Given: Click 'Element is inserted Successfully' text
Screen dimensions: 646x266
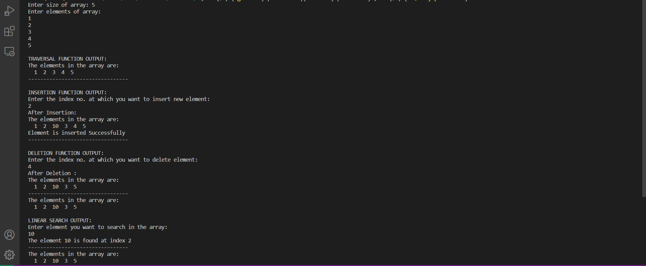Looking at the screenshot, I should [76, 133].
